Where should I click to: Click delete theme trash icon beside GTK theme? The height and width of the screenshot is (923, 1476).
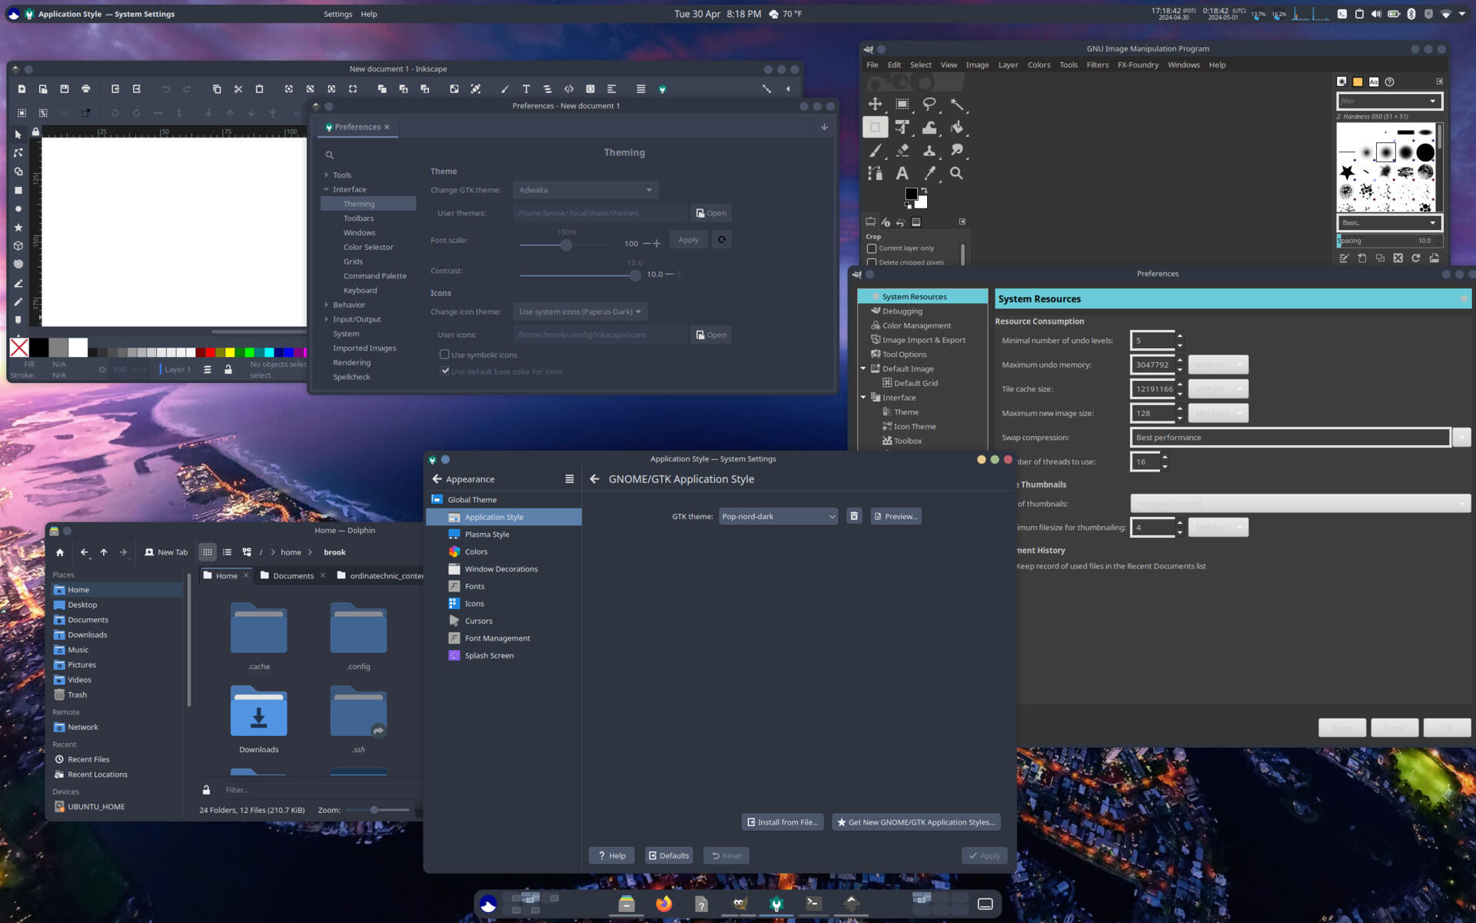tap(854, 516)
